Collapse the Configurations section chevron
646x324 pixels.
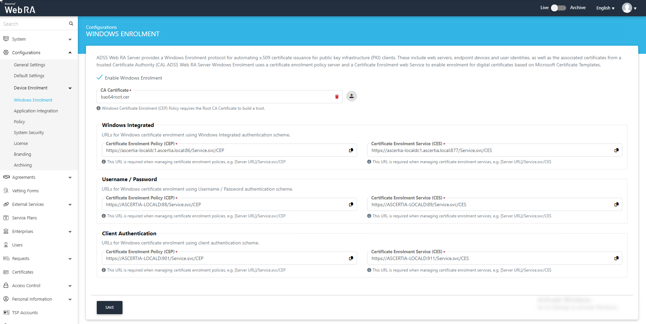coord(70,53)
